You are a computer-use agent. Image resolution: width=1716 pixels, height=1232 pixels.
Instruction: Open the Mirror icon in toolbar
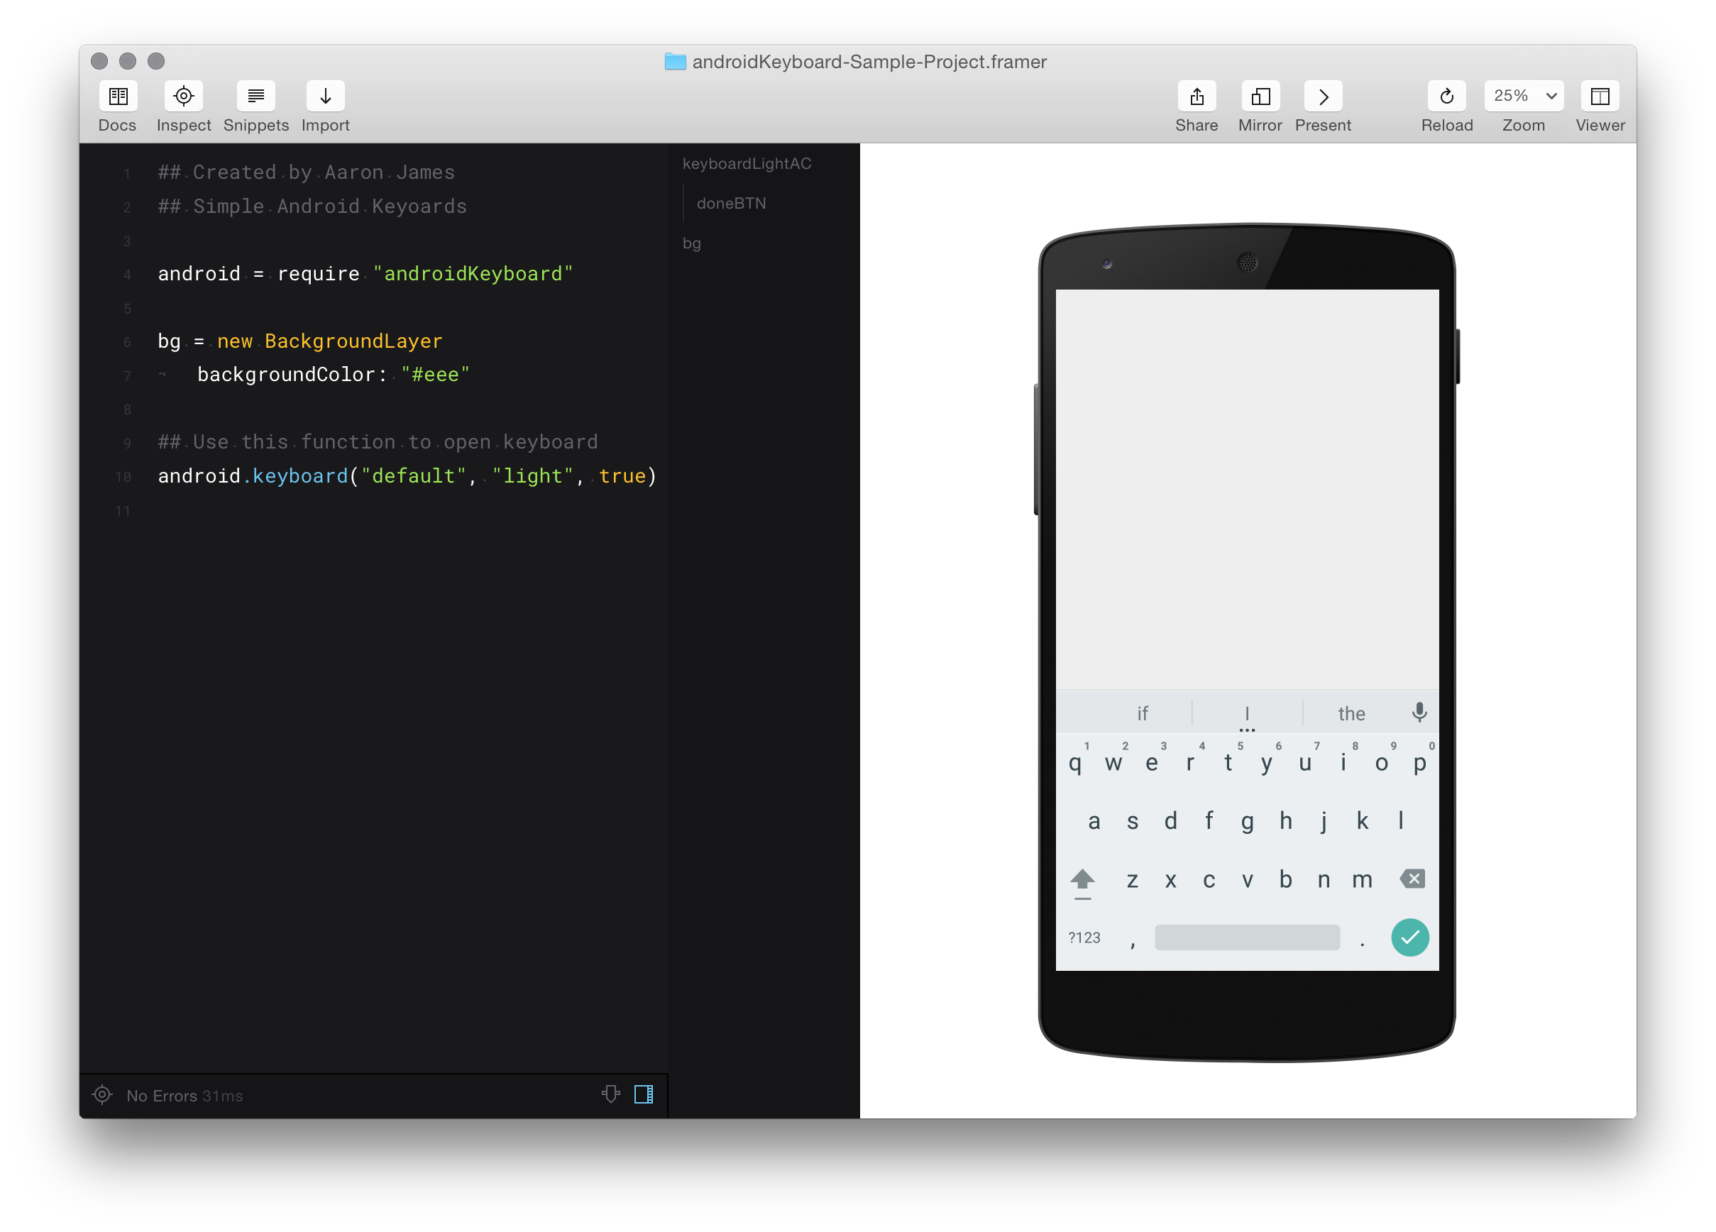[x=1260, y=97]
